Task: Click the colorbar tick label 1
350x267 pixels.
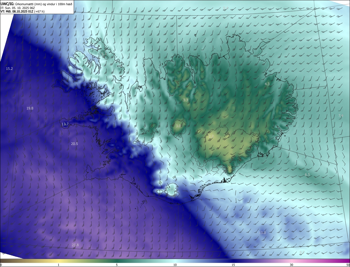Action: pyautogui.click(x=59, y=265)
